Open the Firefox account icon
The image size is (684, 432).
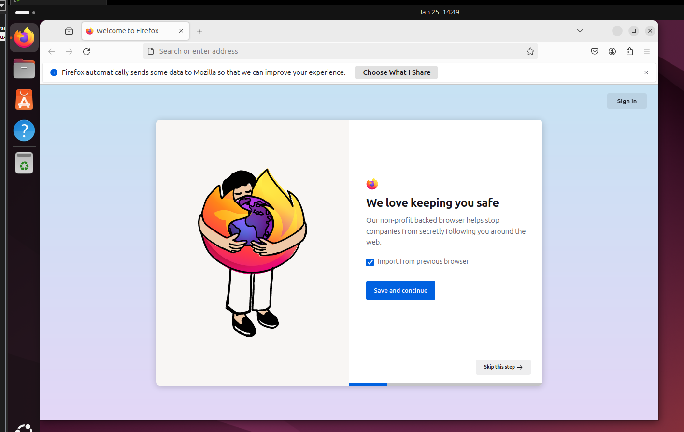tap(612, 51)
